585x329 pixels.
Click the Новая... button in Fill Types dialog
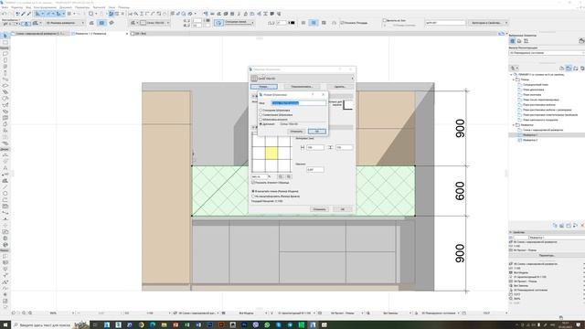pyautogui.click(x=264, y=87)
